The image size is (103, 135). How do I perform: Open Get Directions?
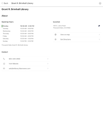coord(77,40)
